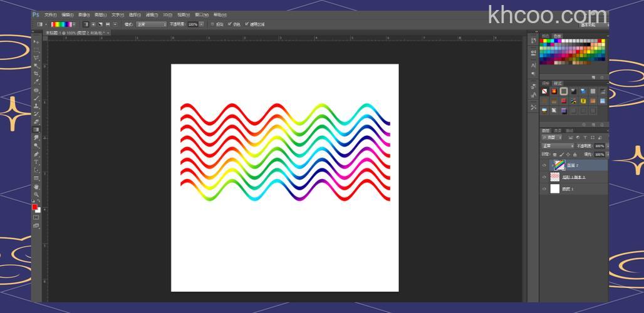Select the Eyedropper tool
Screen dimensions: 644x313
click(36, 81)
